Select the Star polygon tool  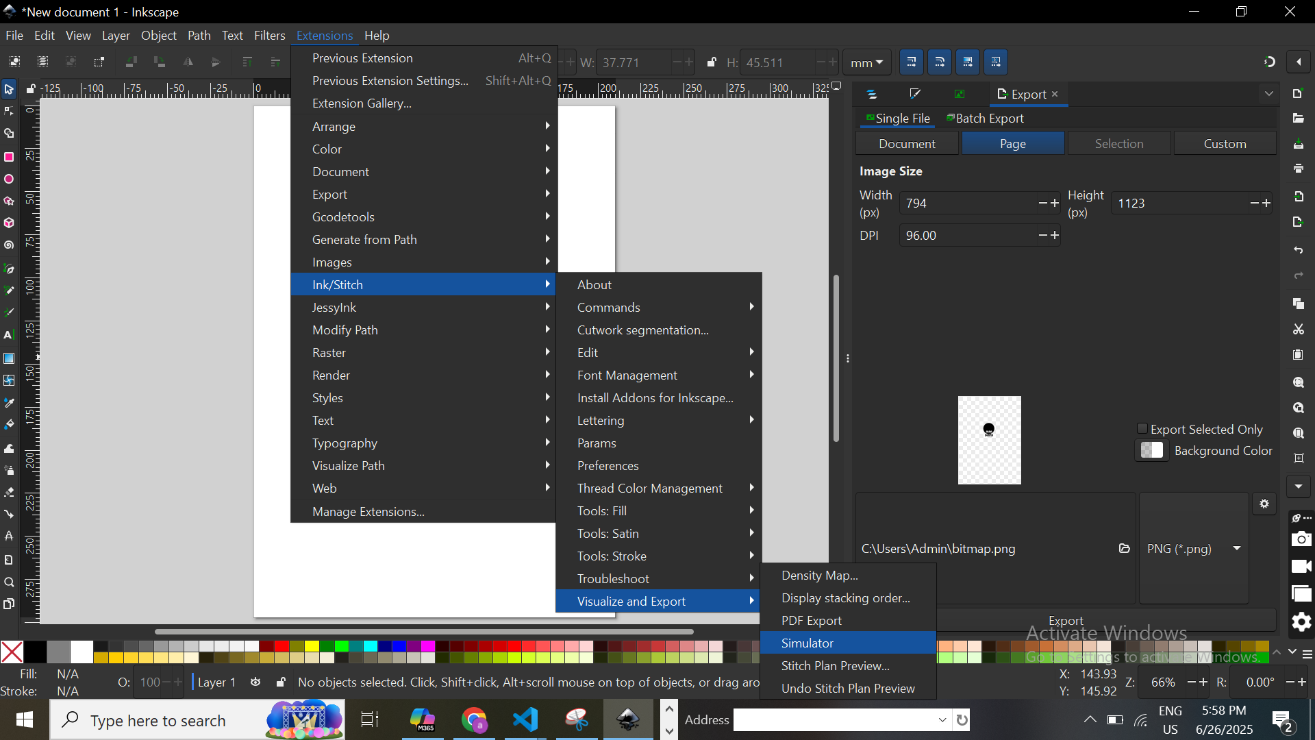coord(9,201)
